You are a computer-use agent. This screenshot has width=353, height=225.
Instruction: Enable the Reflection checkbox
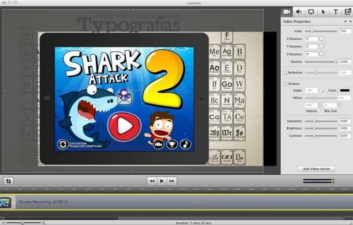[285, 72]
